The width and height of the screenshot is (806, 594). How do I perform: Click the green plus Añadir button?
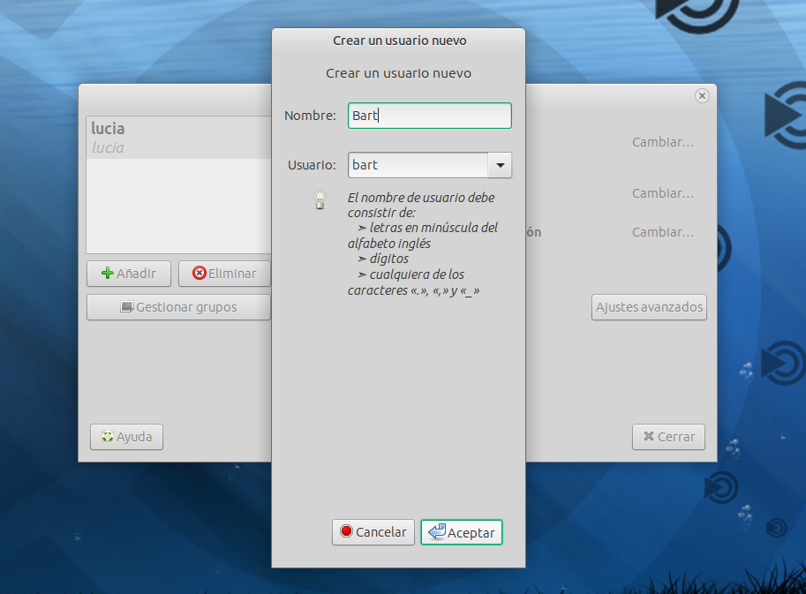pos(129,274)
